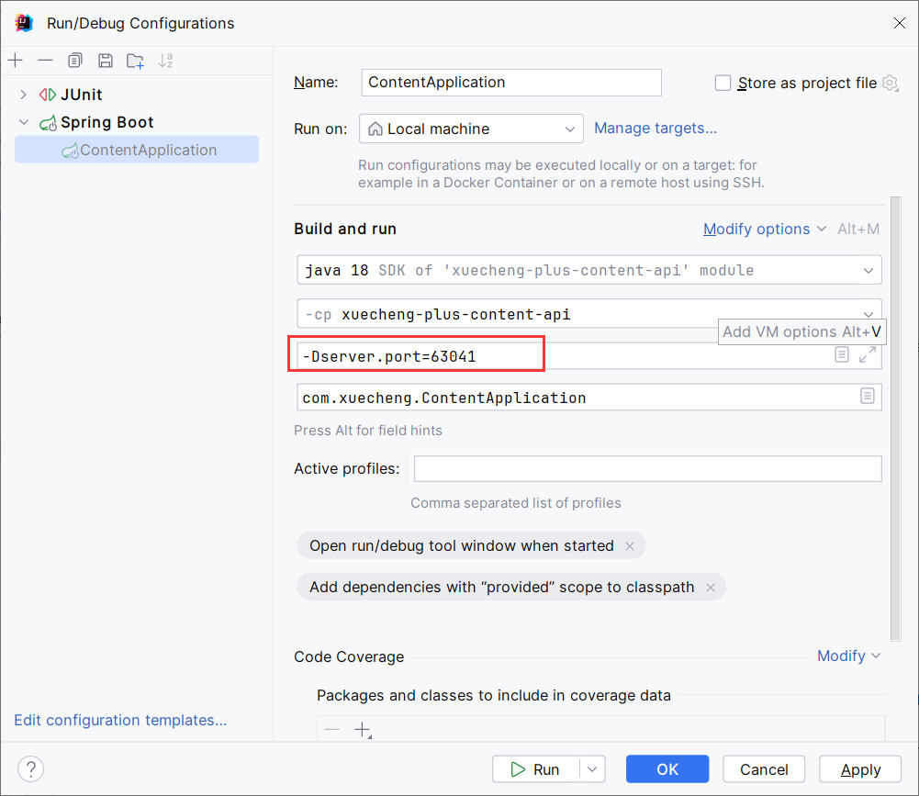Open the Run button dropdown arrow
919x796 pixels.
click(592, 769)
